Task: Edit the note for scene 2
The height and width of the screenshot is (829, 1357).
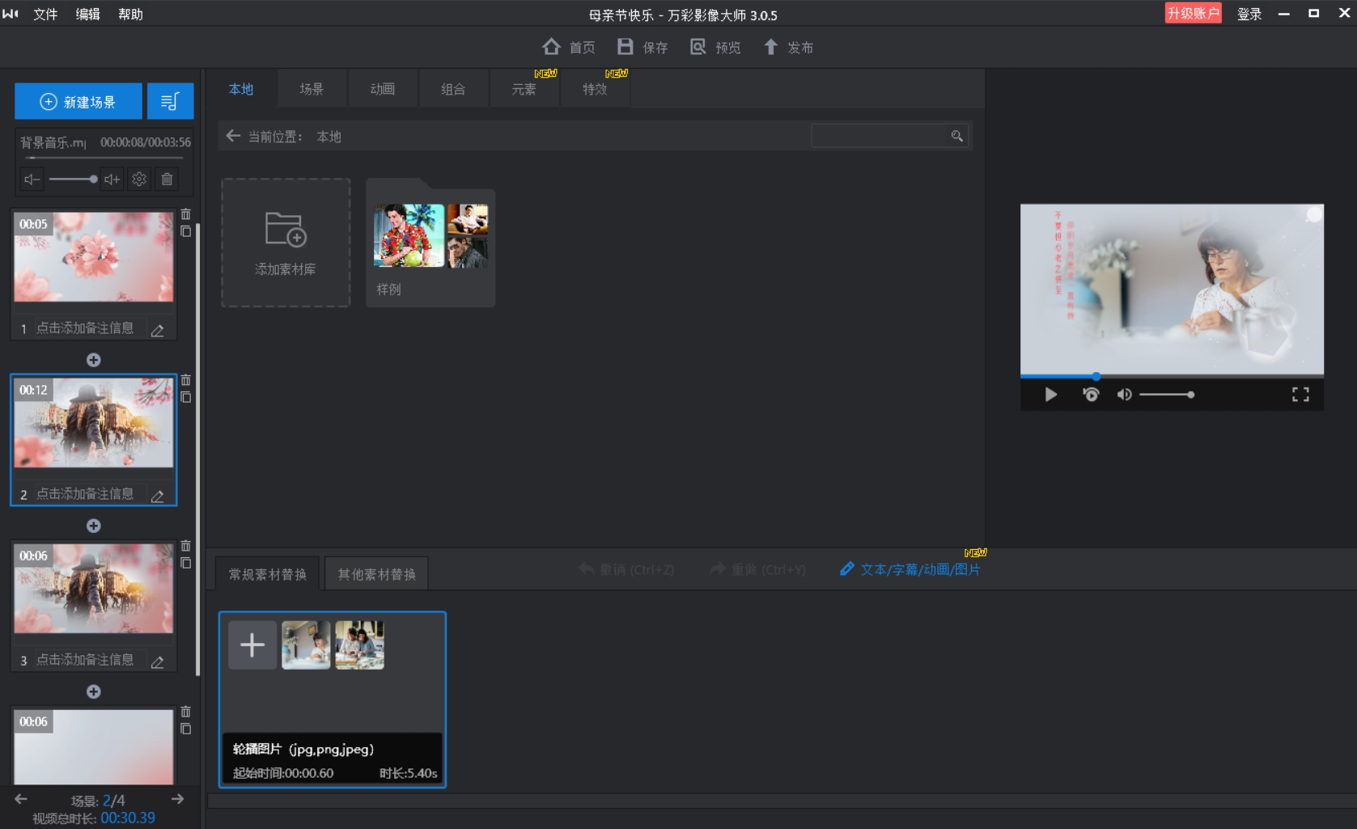Action: coord(158,495)
